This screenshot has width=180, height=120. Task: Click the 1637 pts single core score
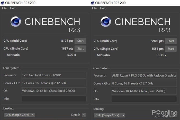[x=67, y=49]
